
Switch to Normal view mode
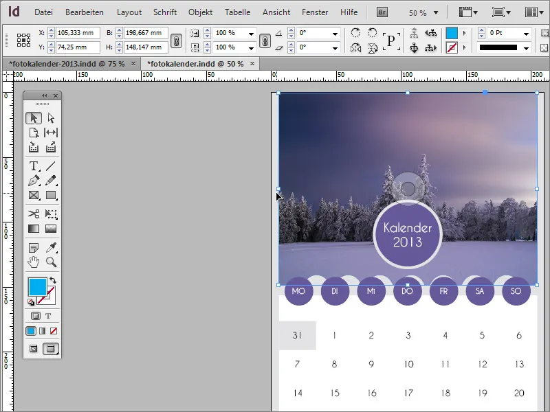coord(33,349)
